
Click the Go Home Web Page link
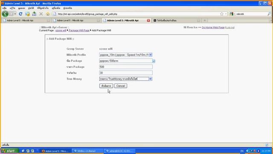pos(213,27)
